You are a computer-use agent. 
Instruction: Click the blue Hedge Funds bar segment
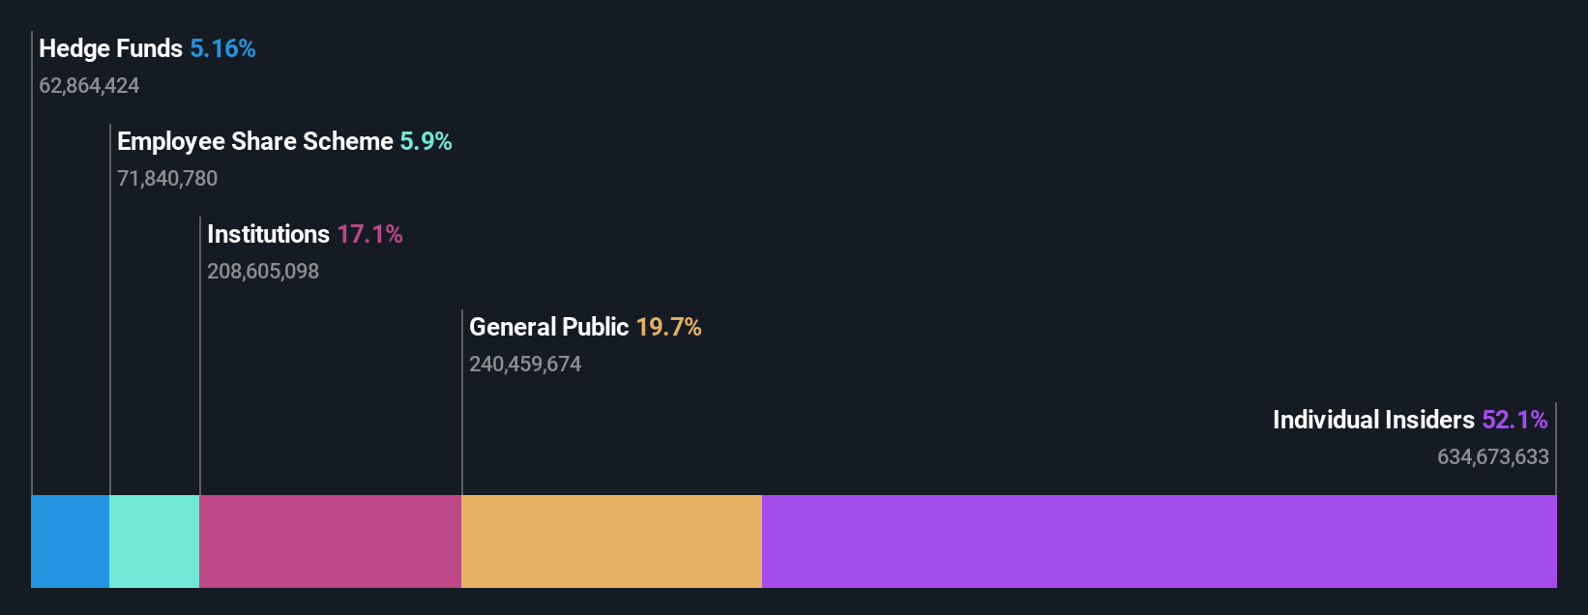(x=70, y=542)
